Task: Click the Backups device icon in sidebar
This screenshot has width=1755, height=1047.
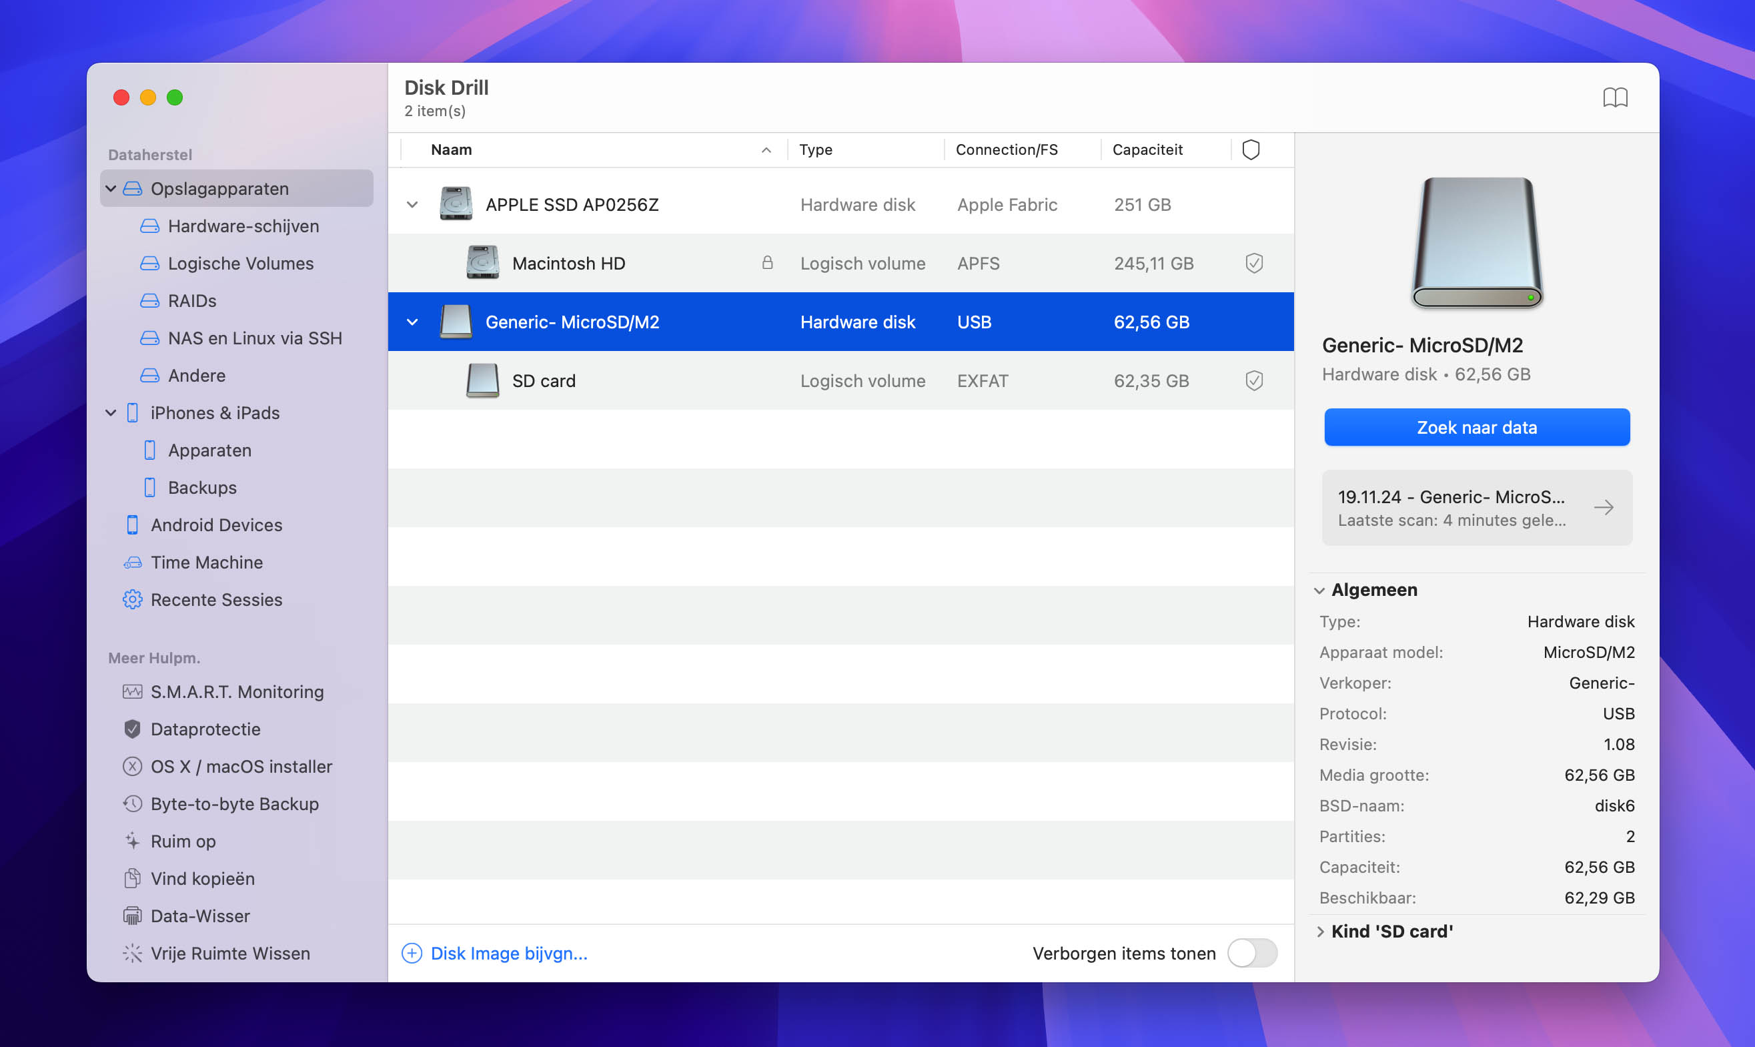Action: tap(149, 488)
